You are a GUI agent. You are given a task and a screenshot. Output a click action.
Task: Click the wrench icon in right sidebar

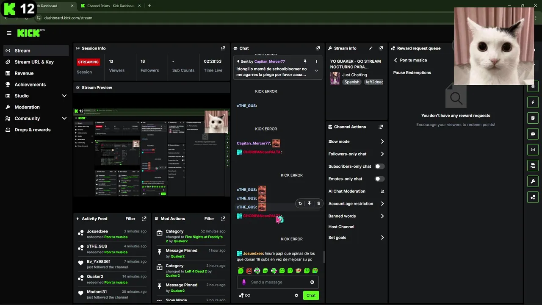click(x=533, y=181)
